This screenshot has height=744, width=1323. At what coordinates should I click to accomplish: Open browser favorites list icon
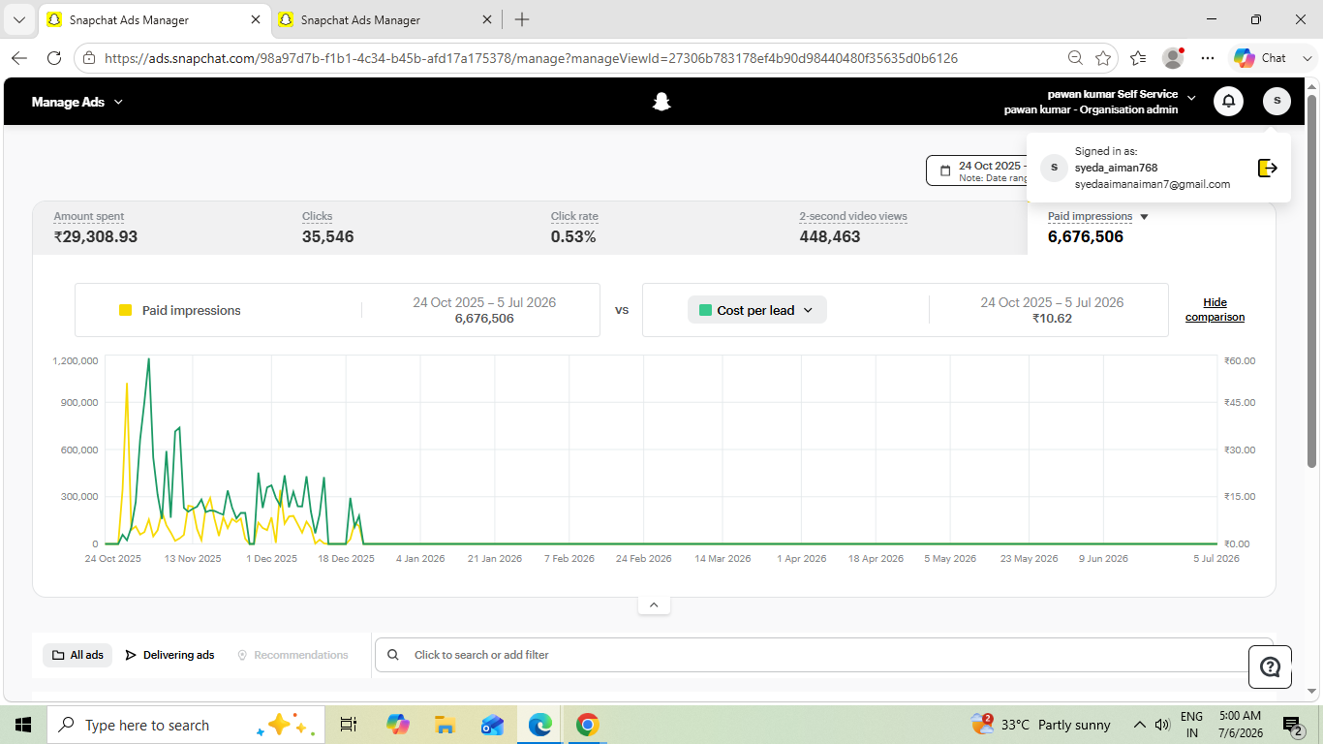[1138, 58]
